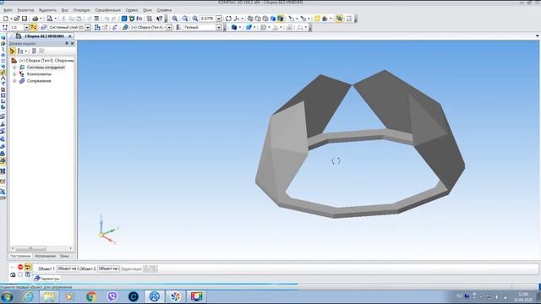Create a new document with New icon
This screenshot has height=304, width=541.
point(6,19)
